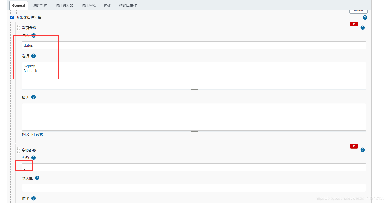Show help for 字符参数 名称 field
Image resolution: width=387 pixels, height=203 pixels.
pos(34,158)
